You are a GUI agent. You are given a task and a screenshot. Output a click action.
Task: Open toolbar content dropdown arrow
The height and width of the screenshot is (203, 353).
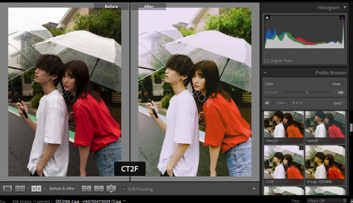254,189
